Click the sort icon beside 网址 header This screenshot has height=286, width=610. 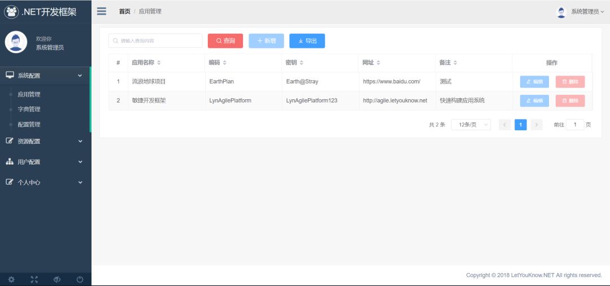click(x=378, y=63)
